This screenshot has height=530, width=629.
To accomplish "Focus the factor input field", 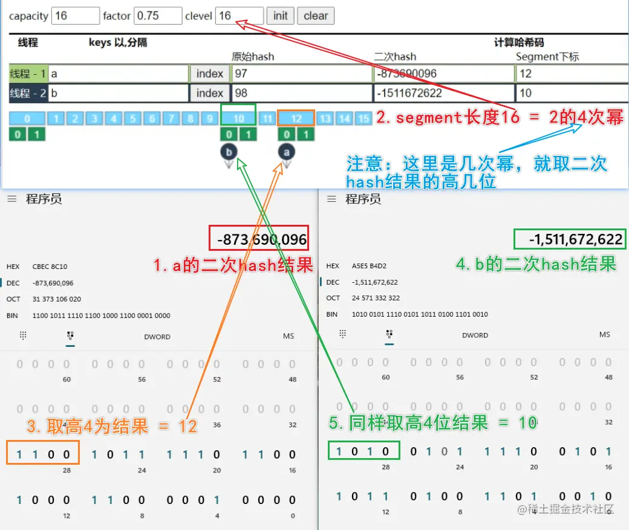I will point(158,16).
